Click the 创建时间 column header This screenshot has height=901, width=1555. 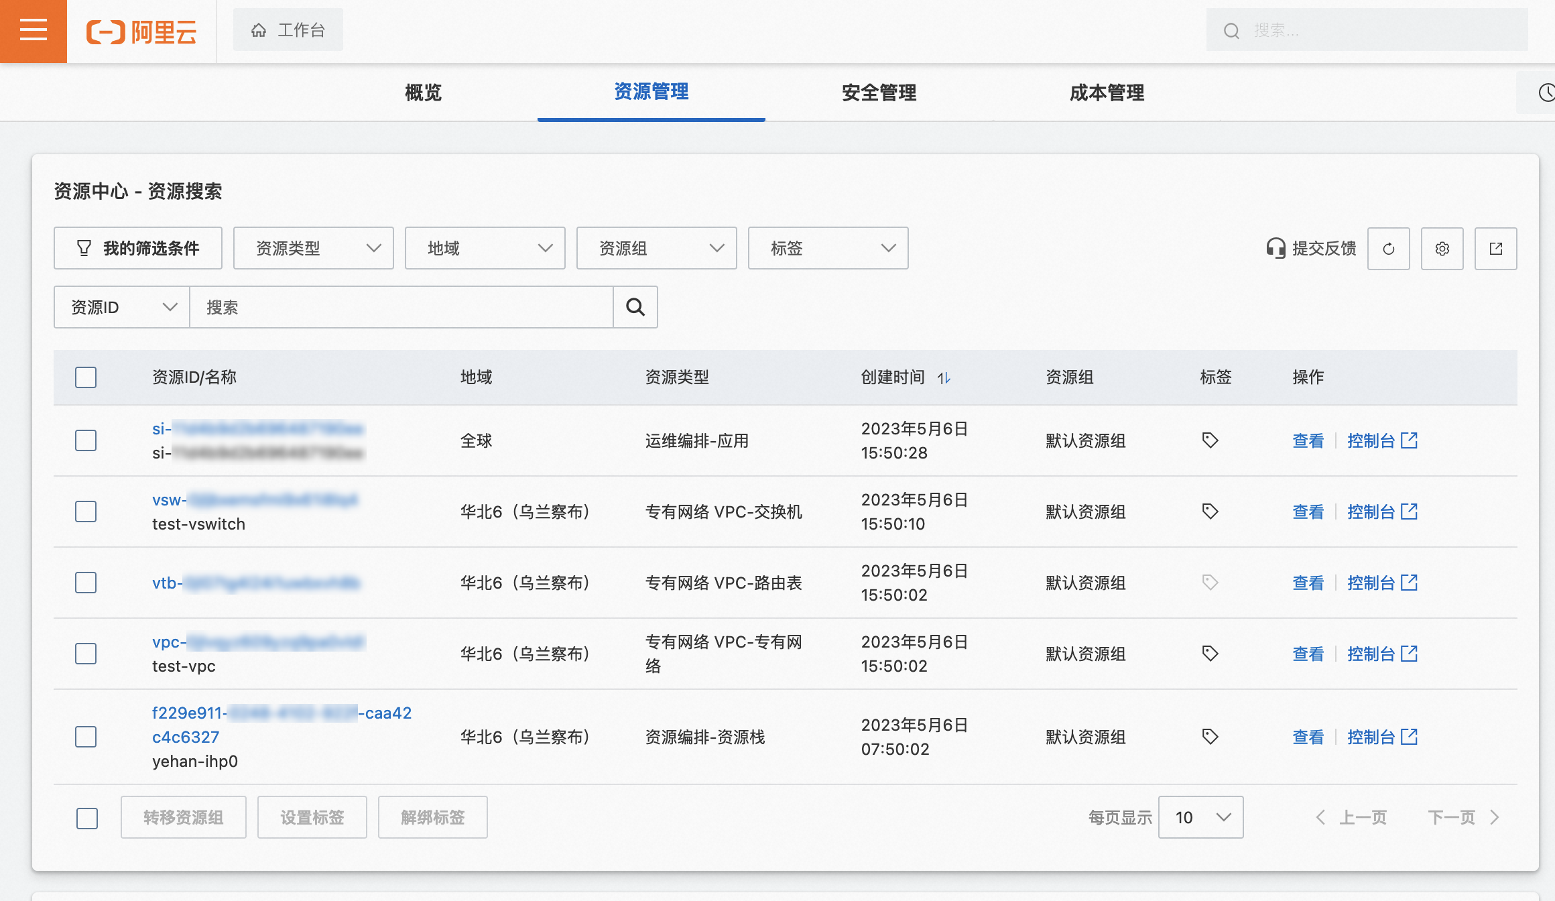pos(892,377)
